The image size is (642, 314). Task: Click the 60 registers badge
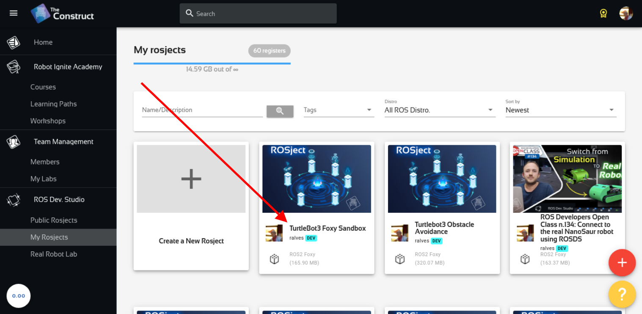[x=269, y=51]
